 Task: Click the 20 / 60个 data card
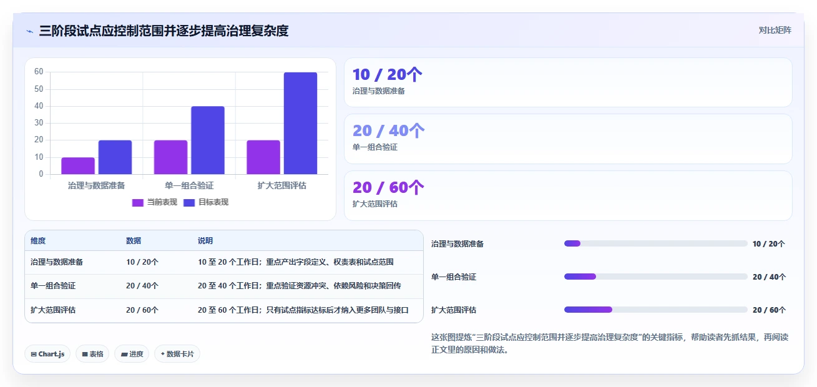coord(568,195)
